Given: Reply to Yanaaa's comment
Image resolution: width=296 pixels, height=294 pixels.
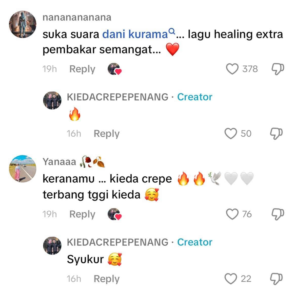Looking at the screenshot, I should pos(82,214).
